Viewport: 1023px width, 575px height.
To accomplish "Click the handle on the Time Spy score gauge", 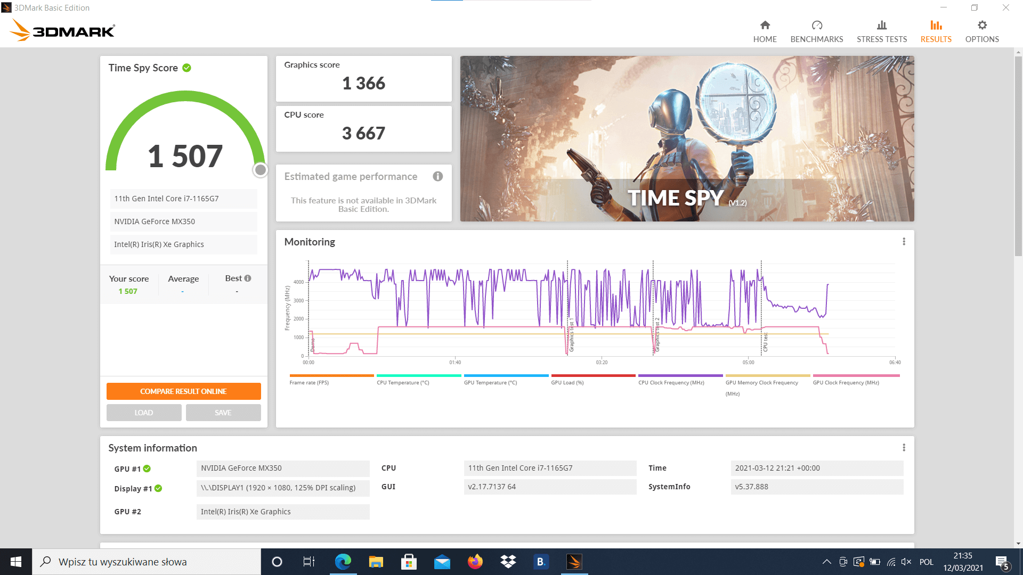I will coord(260,170).
